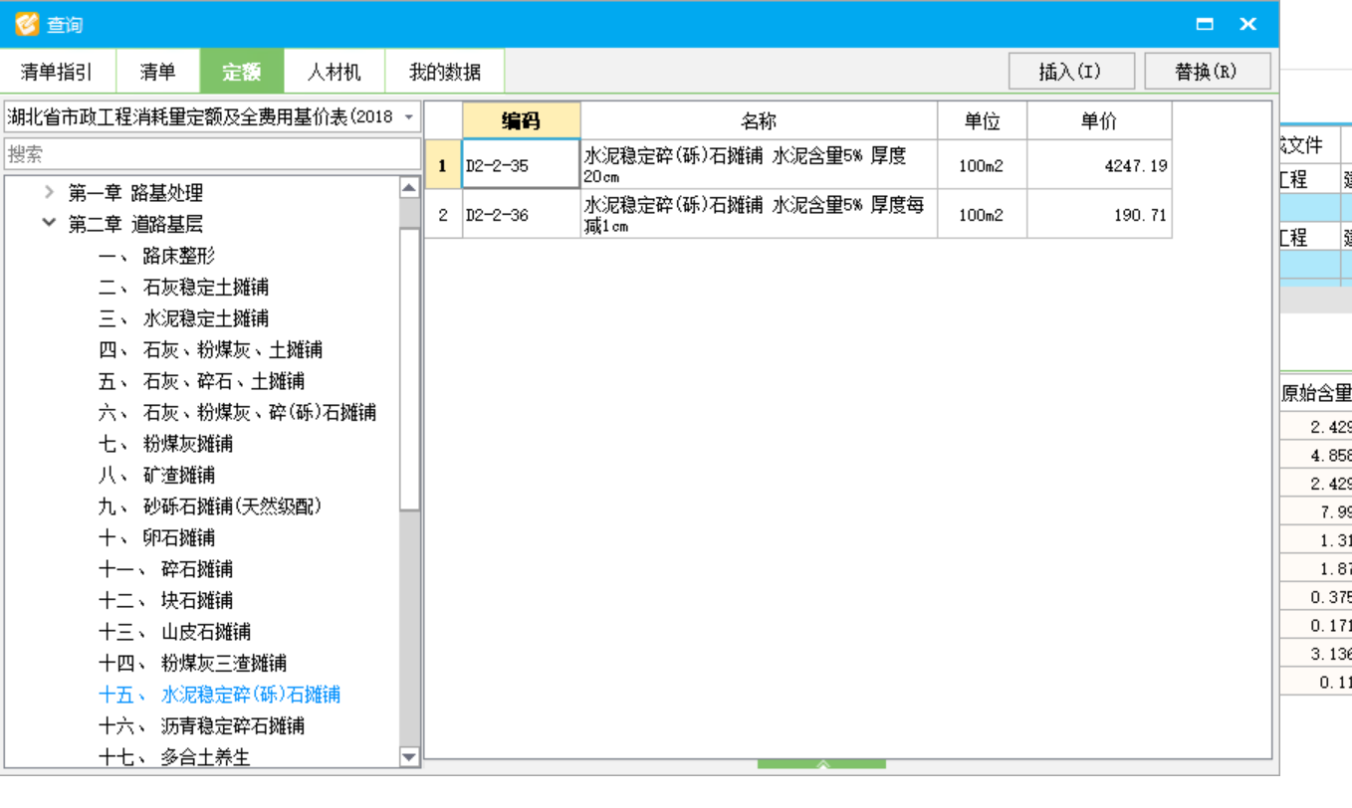Viewport: 1352px width, 808px height.
Task: Select 六、石灰、粉煤灰、碎(砾)石摊铺
Action: click(x=237, y=412)
